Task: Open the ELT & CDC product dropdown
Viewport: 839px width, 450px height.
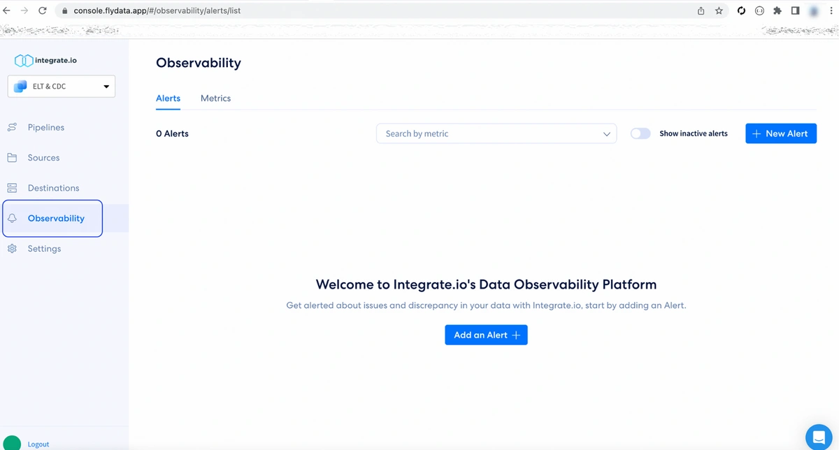Action: click(62, 87)
